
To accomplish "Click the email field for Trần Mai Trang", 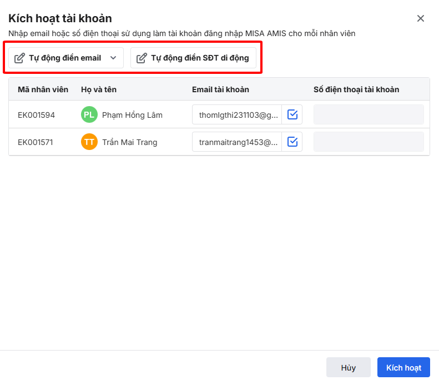I will [238, 142].
